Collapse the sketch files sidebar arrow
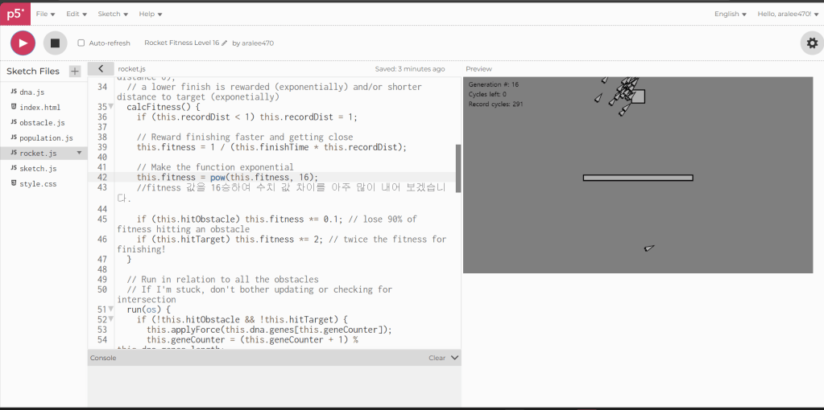This screenshot has height=410, width=824. [100, 69]
